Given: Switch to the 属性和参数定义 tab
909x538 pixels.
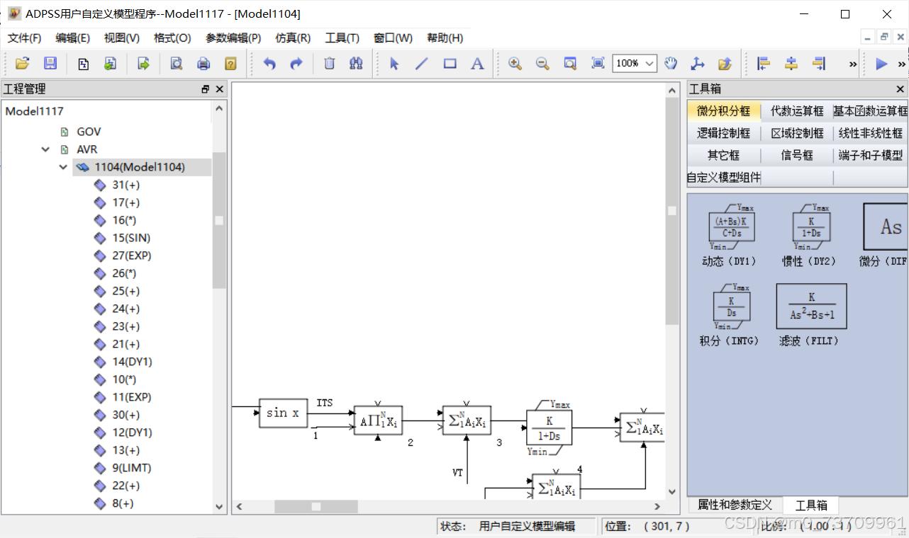Looking at the screenshot, I should coord(734,505).
